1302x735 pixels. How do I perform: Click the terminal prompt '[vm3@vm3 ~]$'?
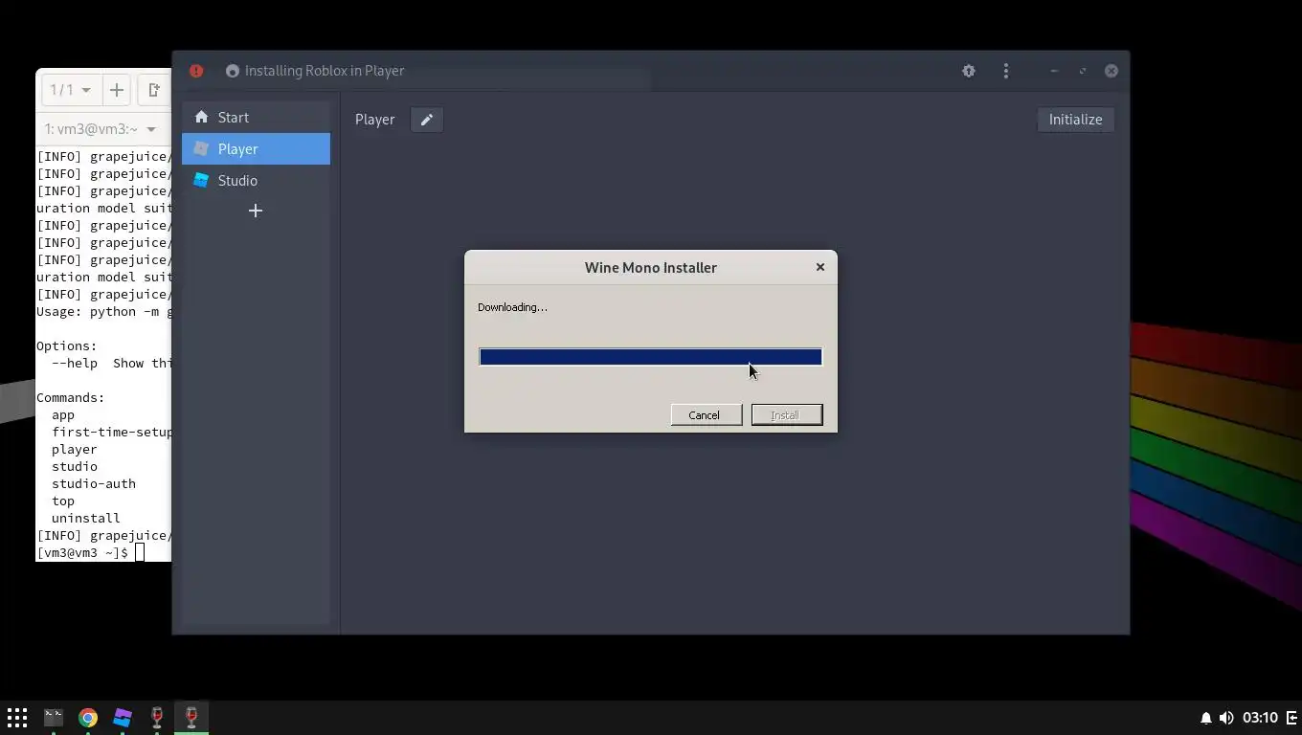point(82,553)
